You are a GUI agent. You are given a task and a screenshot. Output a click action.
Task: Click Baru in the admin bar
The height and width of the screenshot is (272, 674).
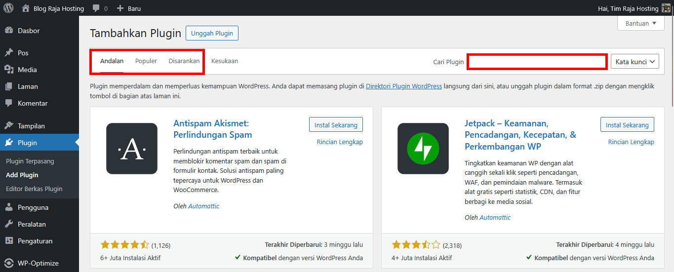coord(134,8)
